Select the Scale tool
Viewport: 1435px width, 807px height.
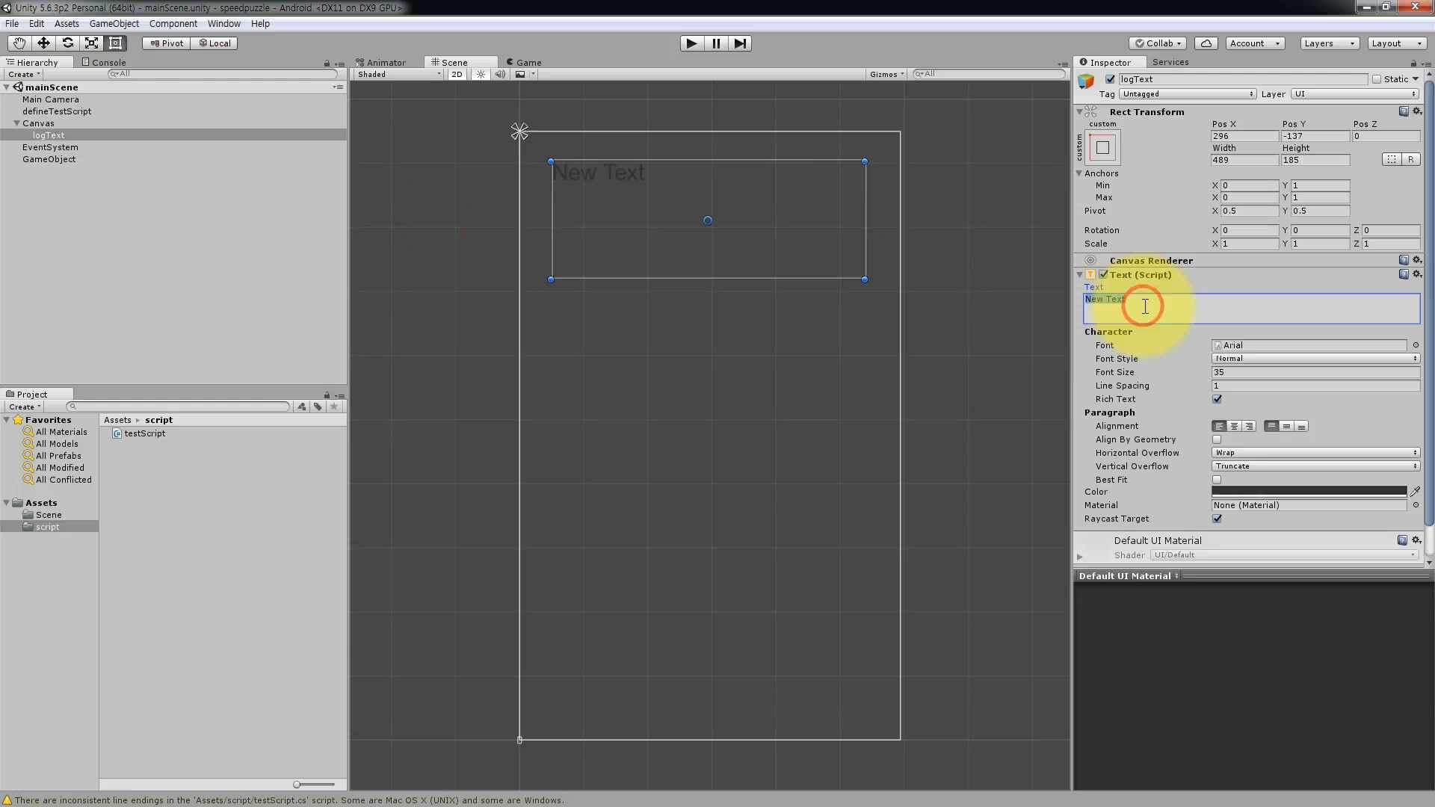tap(91, 43)
